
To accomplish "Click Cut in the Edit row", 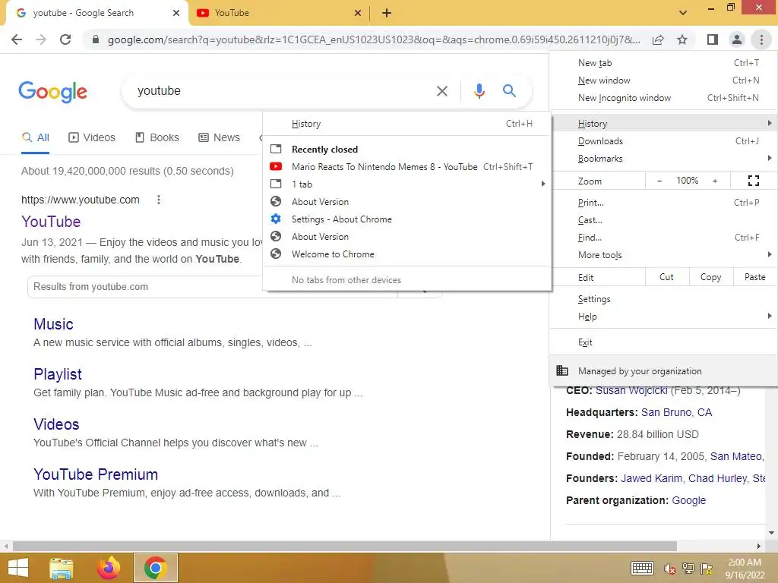I will pos(667,277).
